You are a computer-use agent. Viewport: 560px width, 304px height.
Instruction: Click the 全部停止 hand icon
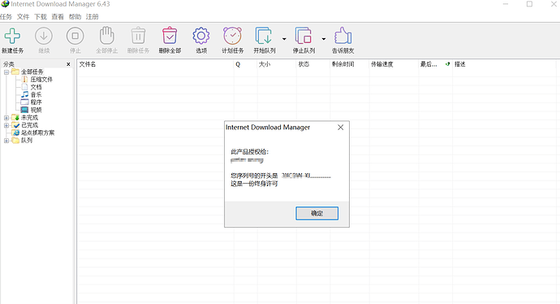click(x=106, y=36)
